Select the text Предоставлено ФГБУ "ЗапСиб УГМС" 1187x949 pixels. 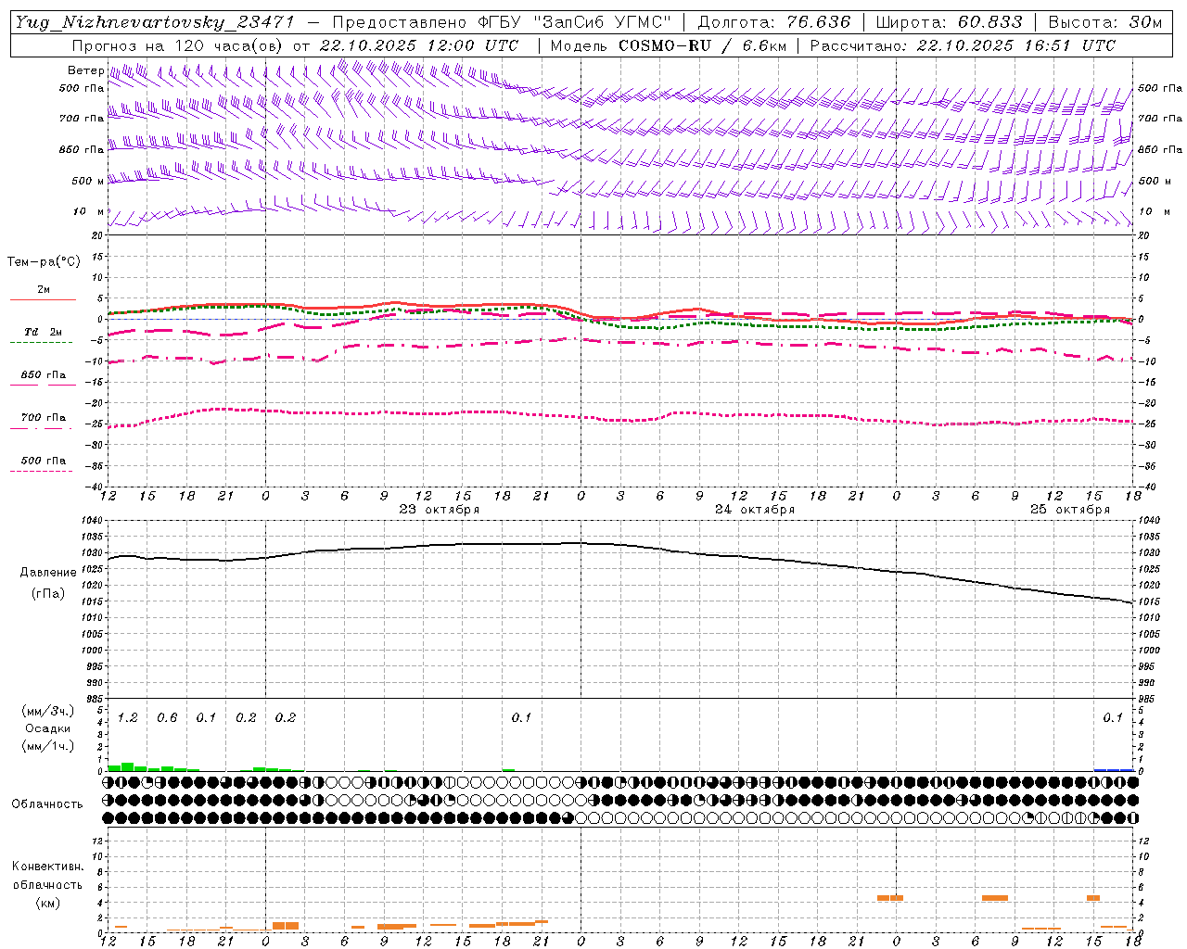point(502,22)
